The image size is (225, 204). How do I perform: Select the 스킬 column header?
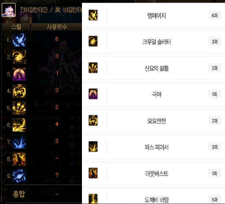(x=16, y=27)
